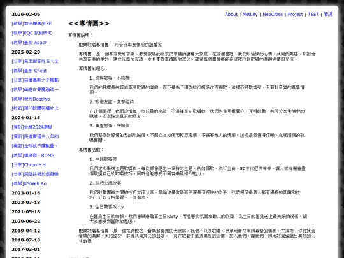Screen dimensions: 344x258
Task: Open the 管理 link
Action: click(328, 14)
